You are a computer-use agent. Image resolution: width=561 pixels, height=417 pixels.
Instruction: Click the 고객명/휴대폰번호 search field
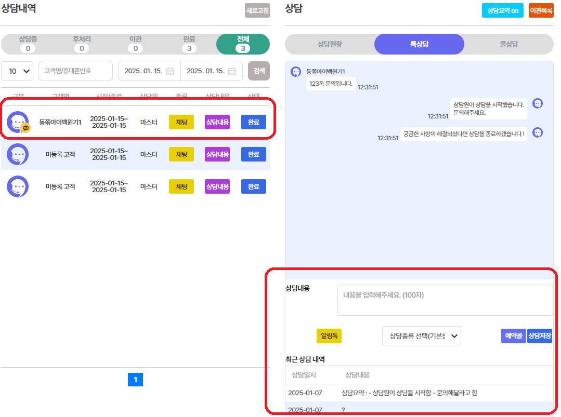point(75,71)
